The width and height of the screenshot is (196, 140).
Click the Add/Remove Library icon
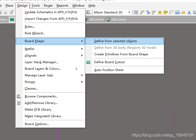[19, 103]
